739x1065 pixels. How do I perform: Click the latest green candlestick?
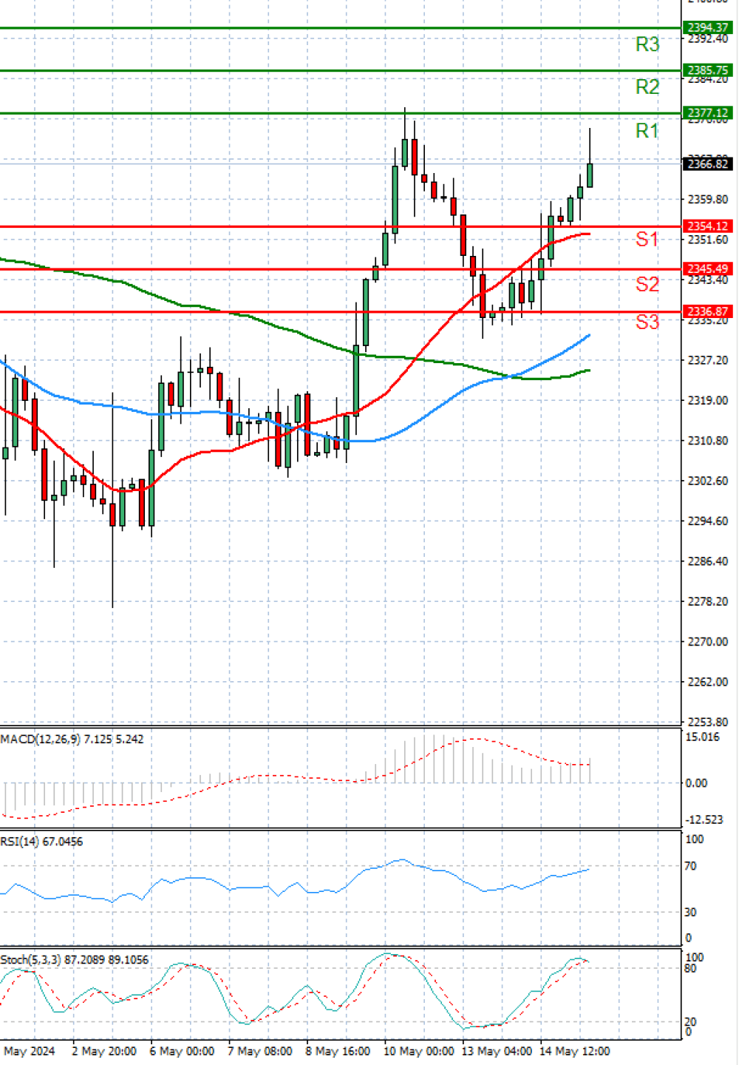click(590, 175)
